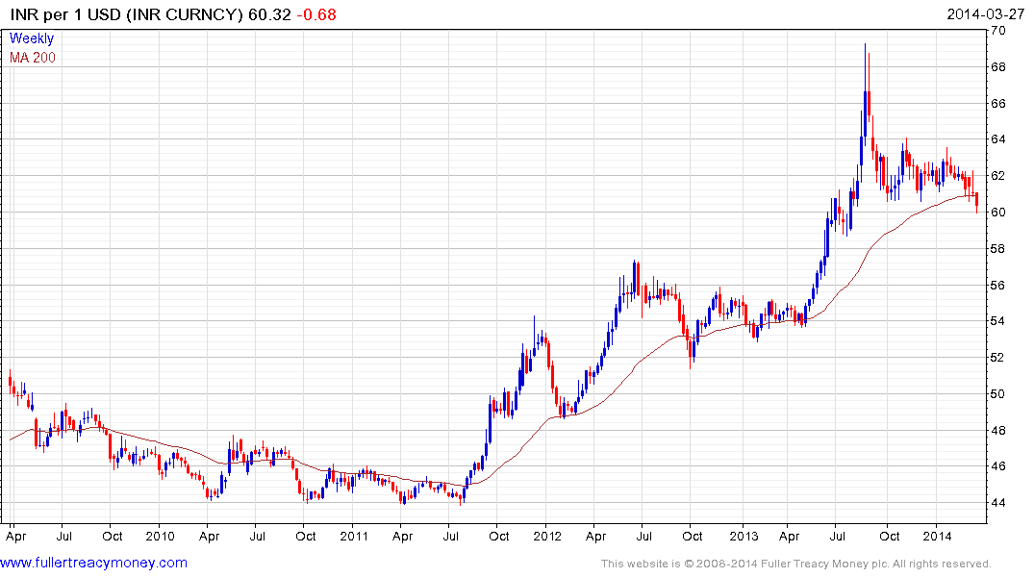Click the 'Weekly' chart interval label

coord(32,38)
